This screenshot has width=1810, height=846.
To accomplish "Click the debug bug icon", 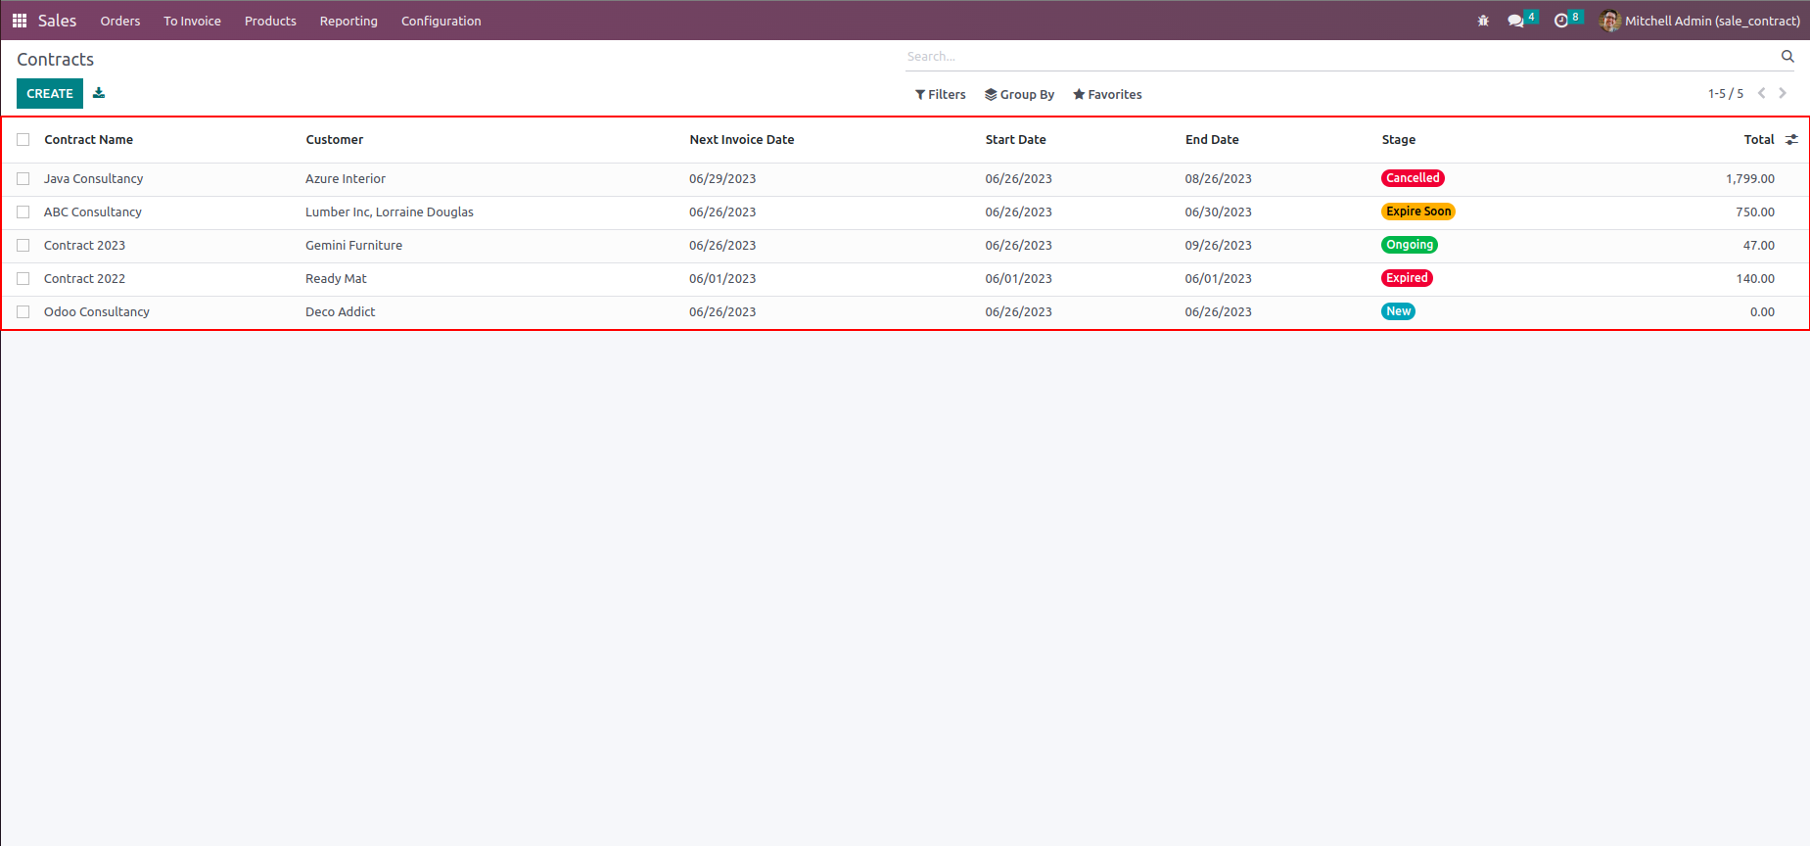I will 1483,21.
